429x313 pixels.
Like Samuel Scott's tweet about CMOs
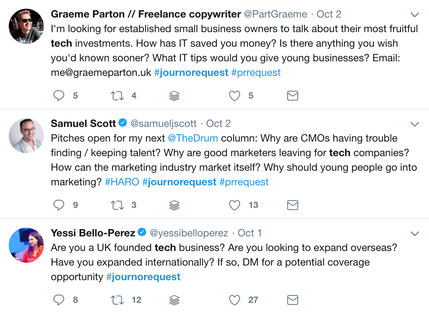235,205
